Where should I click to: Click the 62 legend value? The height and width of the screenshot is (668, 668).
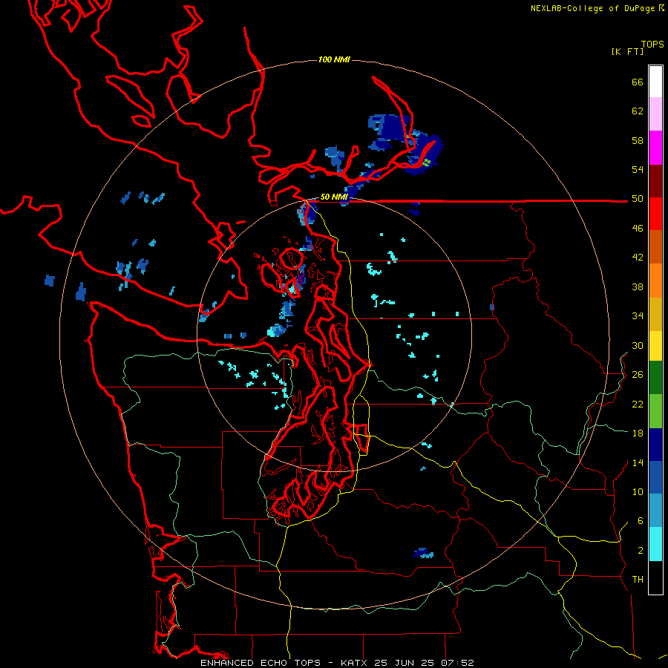(x=638, y=111)
